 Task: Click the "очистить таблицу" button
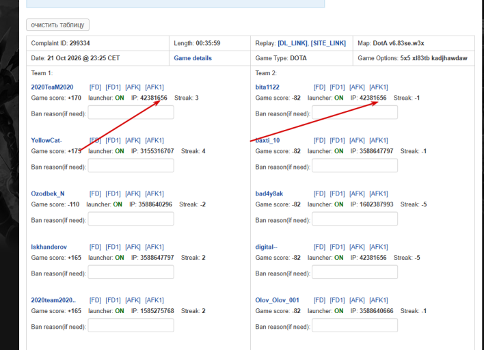(x=57, y=25)
